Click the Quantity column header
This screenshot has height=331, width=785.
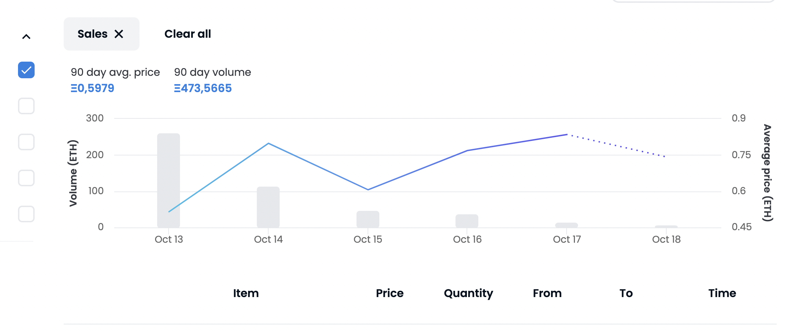click(x=468, y=293)
